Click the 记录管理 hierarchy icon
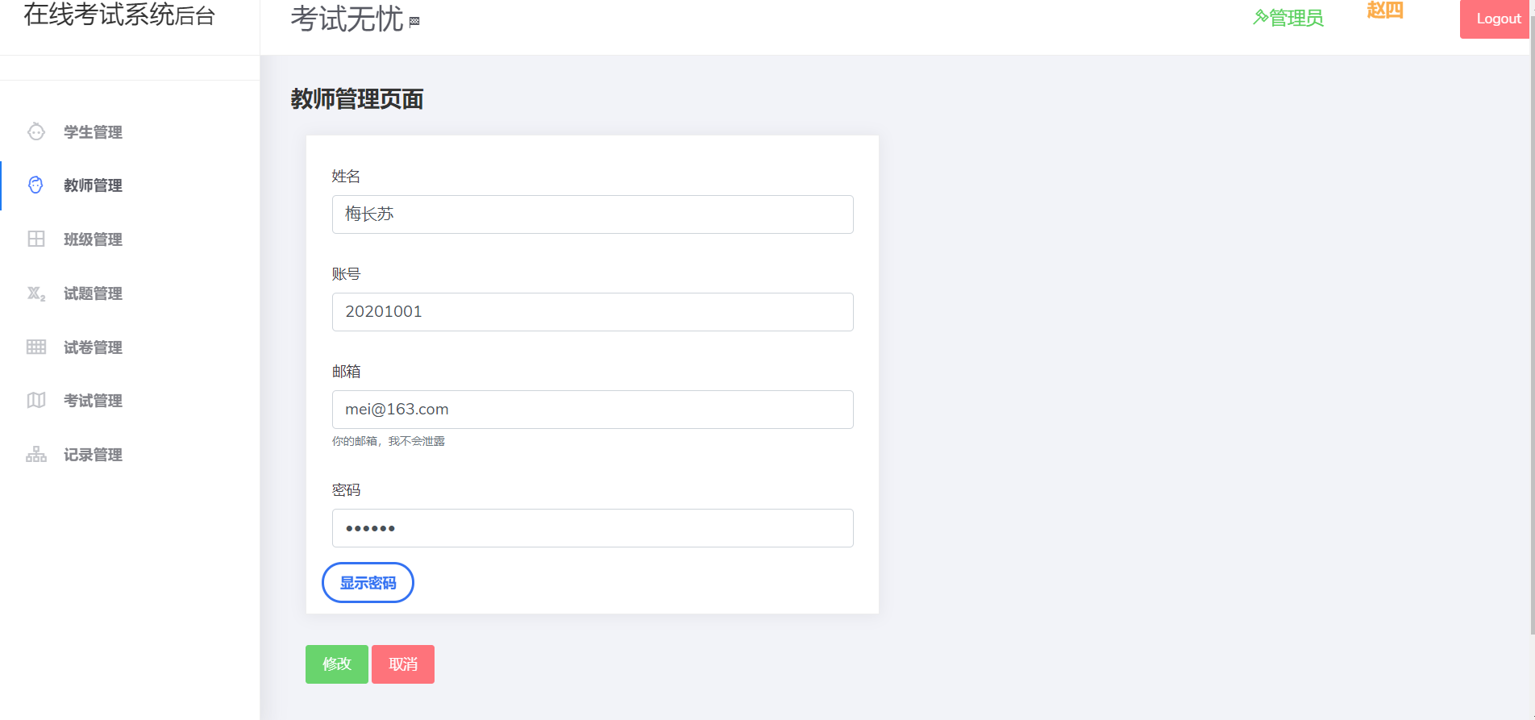Viewport: 1535px width, 720px height. [36, 454]
